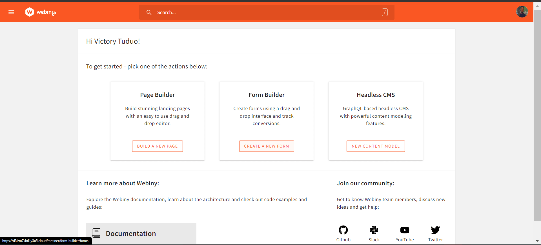This screenshot has height=245, width=541.
Task: Select the Page Builder card heading
Action: point(158,95)
